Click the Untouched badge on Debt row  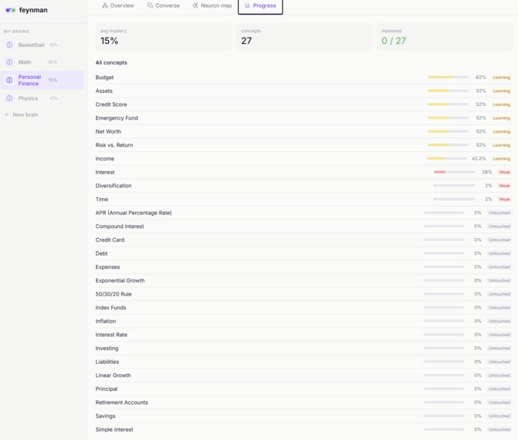click(499, 253)
